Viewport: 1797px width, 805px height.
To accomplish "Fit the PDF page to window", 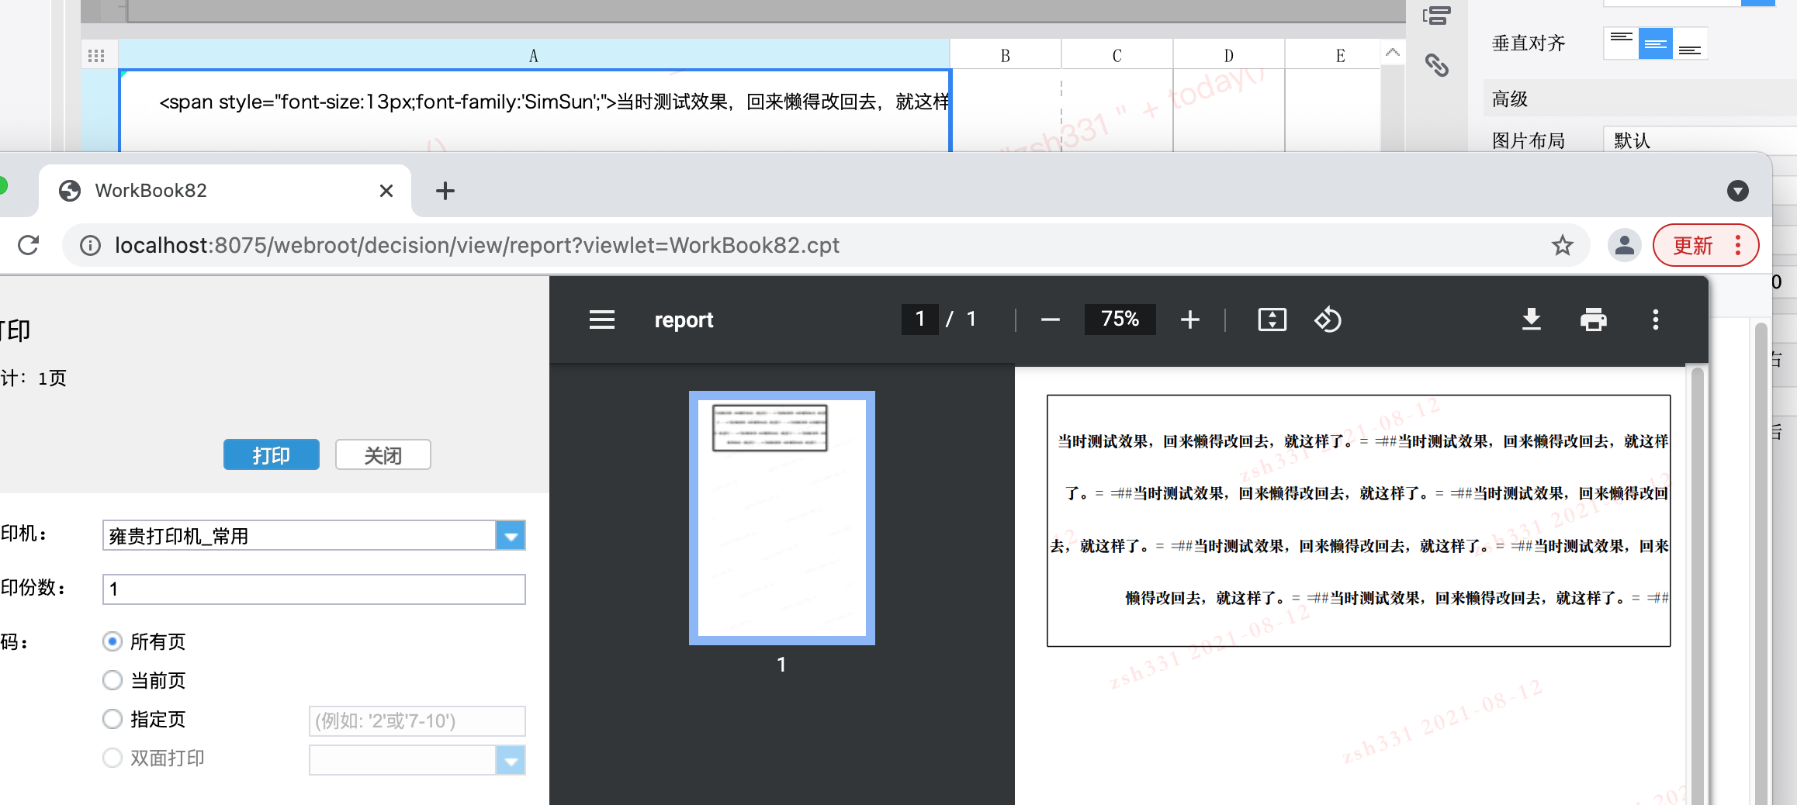I will [1272, 320].
